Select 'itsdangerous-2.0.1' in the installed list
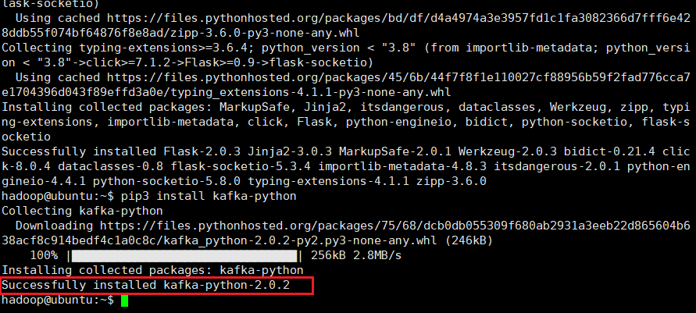 click(556, 166)
